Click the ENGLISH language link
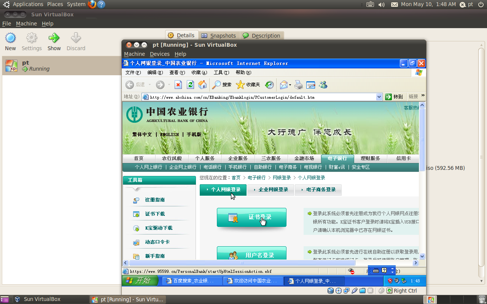The image size is (487, 304). click(x=169, y=135)
